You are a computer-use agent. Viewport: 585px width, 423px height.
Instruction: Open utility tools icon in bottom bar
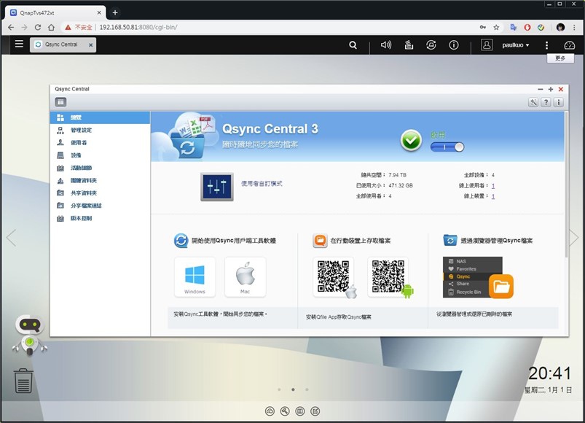pos(285,411)
